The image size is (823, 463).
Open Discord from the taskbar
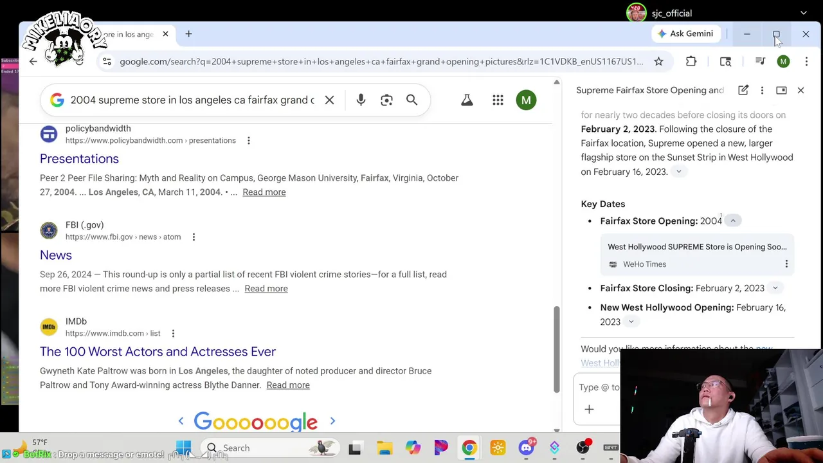click(527, 448)
